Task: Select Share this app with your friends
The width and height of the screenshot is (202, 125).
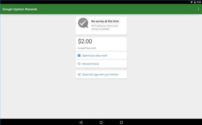Action: coord(101,75)
